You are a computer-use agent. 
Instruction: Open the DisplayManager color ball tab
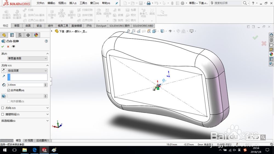(36, 35)
